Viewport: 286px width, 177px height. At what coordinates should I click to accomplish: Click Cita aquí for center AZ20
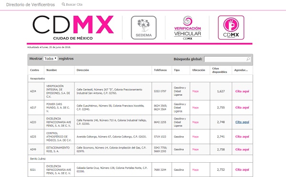(x=242, y=122)
